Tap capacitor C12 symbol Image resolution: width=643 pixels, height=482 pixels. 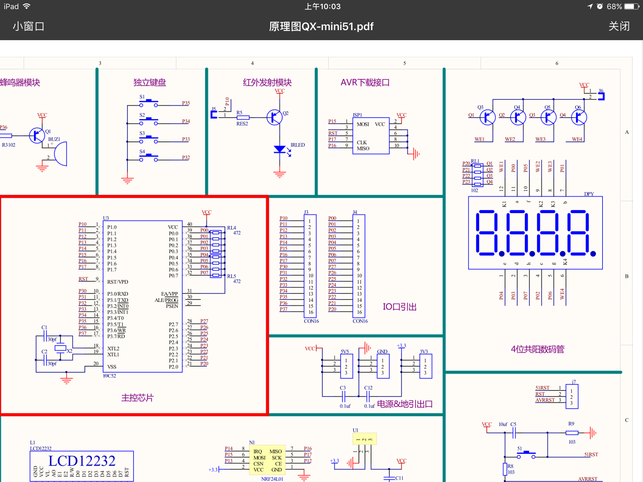tap(368, 397)
